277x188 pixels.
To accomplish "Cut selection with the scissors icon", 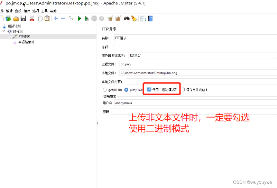I will coord(32,18).
